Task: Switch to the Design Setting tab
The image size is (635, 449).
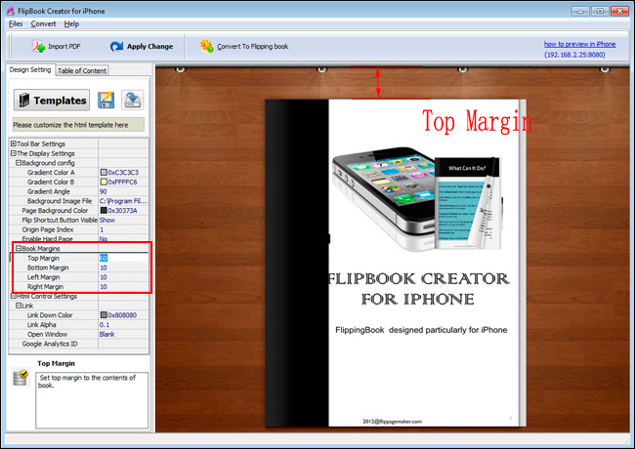Action: click(30, 69)
